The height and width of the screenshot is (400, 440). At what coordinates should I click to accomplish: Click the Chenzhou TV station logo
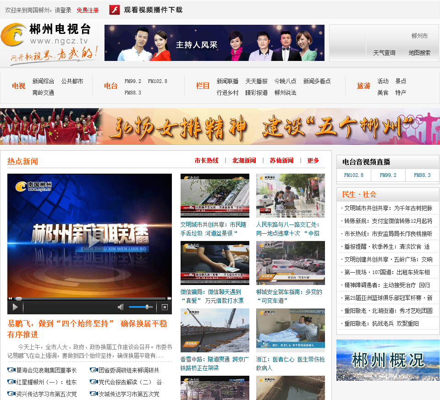[x=49, y=44]
